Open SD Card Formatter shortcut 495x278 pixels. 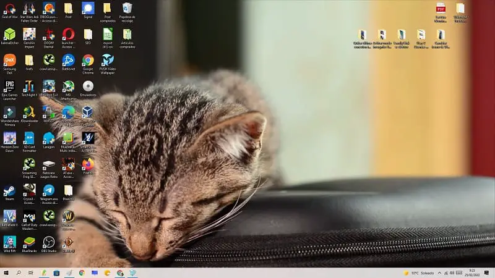coord(29,143)
